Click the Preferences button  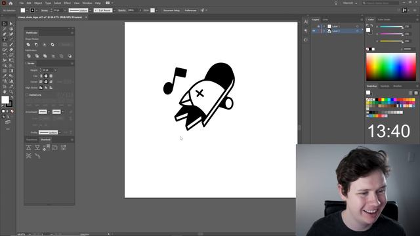(190, 10)
